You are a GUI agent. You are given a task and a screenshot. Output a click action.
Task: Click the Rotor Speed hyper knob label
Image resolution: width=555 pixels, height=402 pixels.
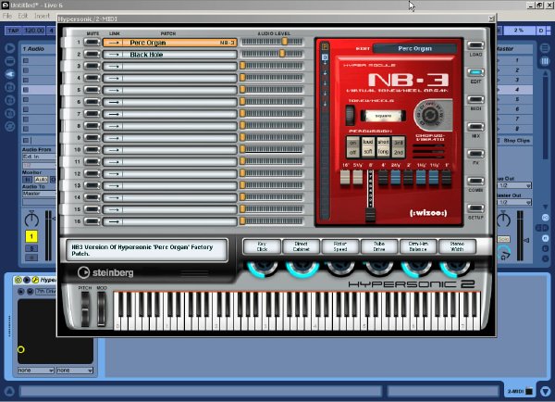click(x=340, y=246)
